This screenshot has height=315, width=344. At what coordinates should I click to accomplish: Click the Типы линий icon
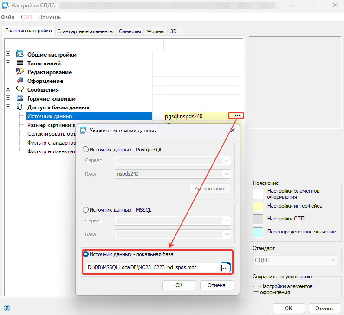click(20, 63)
